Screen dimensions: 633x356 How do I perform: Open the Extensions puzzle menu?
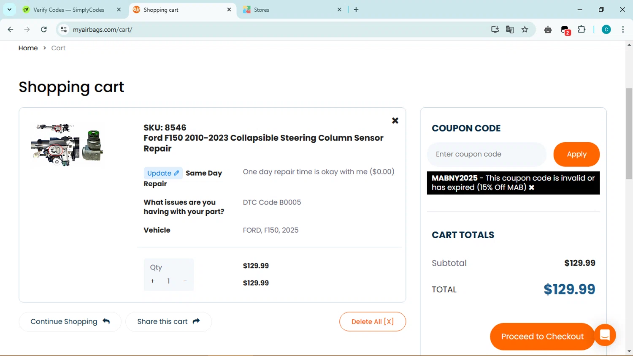(x=582, y=30)
